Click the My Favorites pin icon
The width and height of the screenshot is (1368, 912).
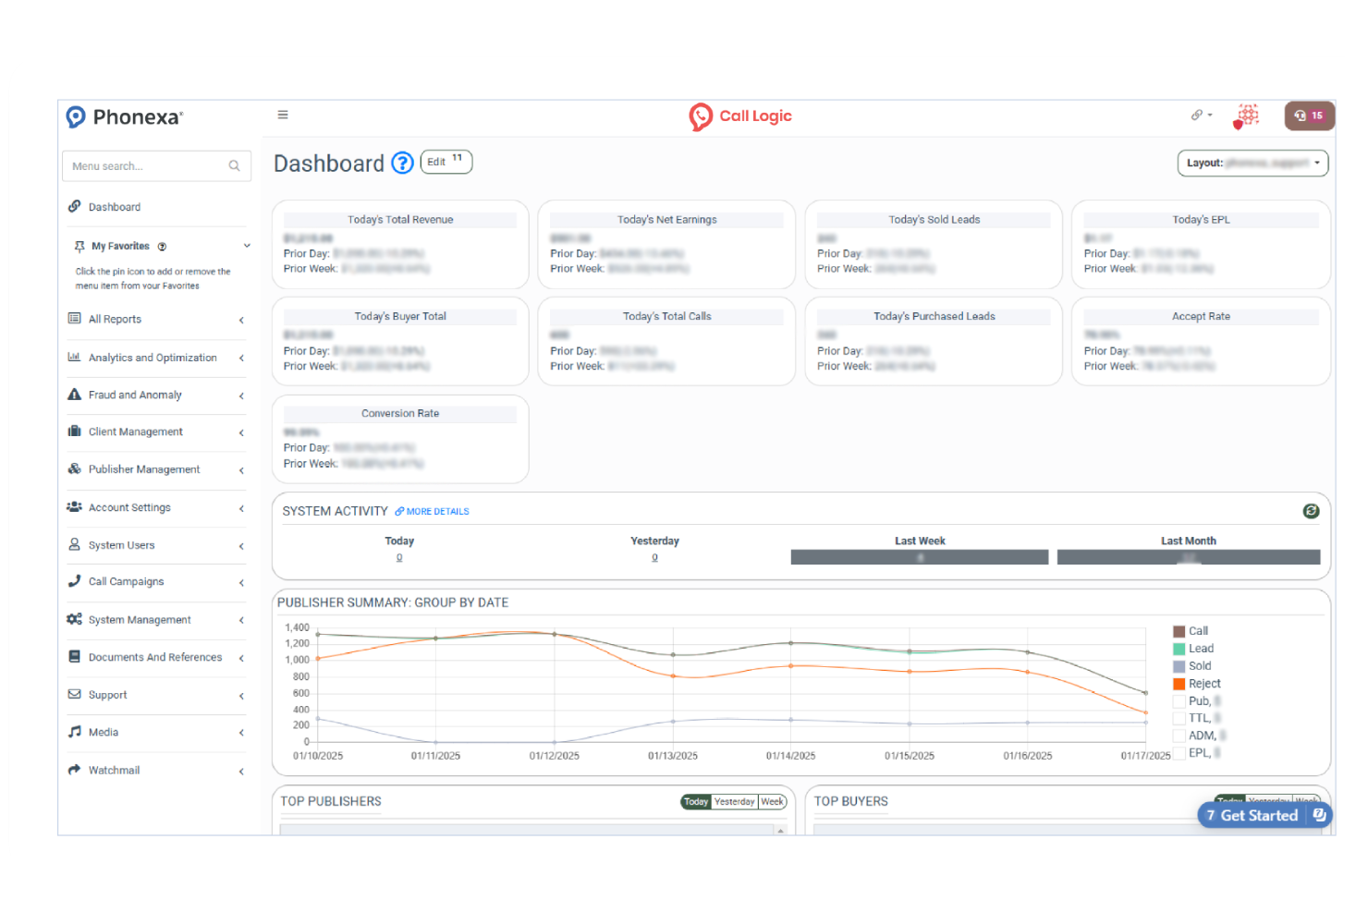(x=79, y=247)
